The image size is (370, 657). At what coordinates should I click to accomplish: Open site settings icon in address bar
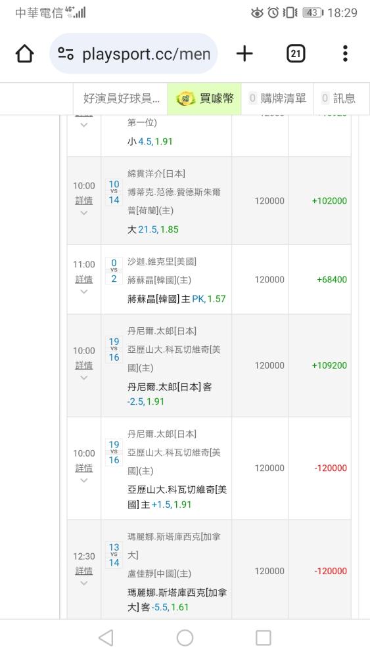point(66,54)
